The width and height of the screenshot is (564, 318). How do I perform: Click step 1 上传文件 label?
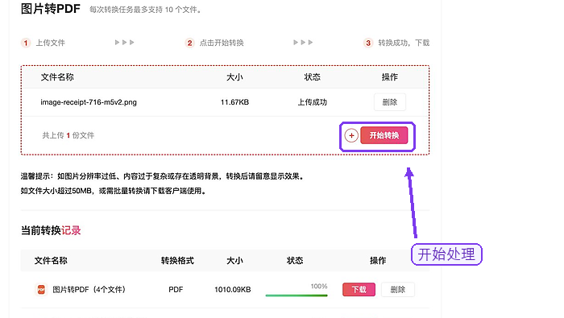click(50, 43)
